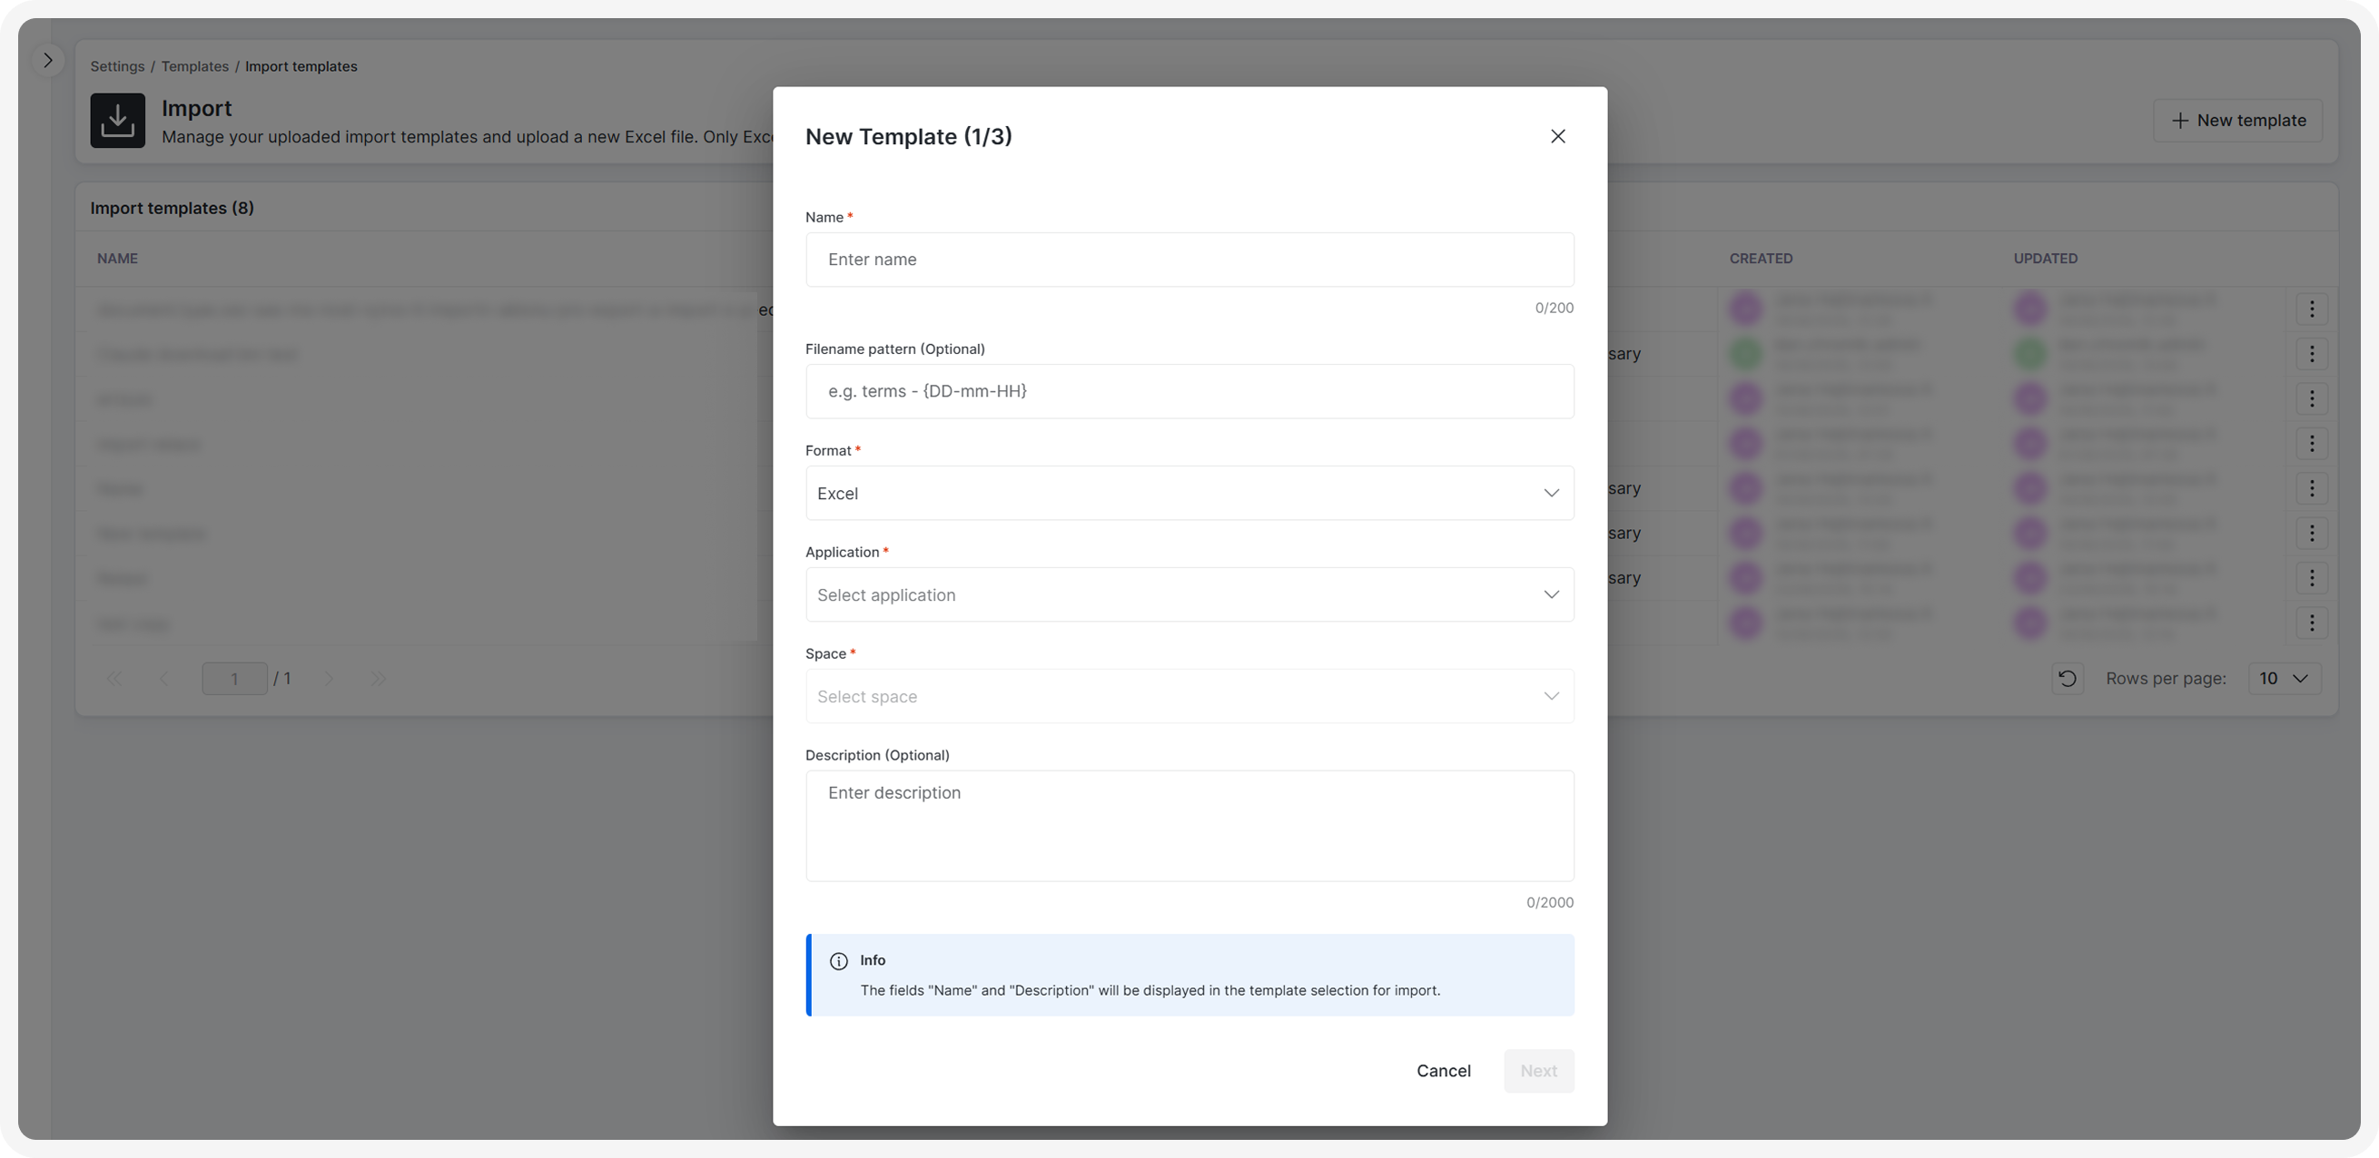Click the Import templates (8) heading
Image resolution: width=2379 pixels, height=1158 pixels.
pos(172,208)
